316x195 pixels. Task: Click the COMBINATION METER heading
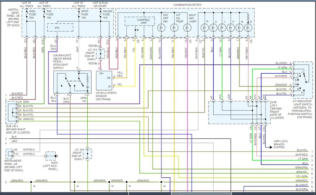point(187,4)
